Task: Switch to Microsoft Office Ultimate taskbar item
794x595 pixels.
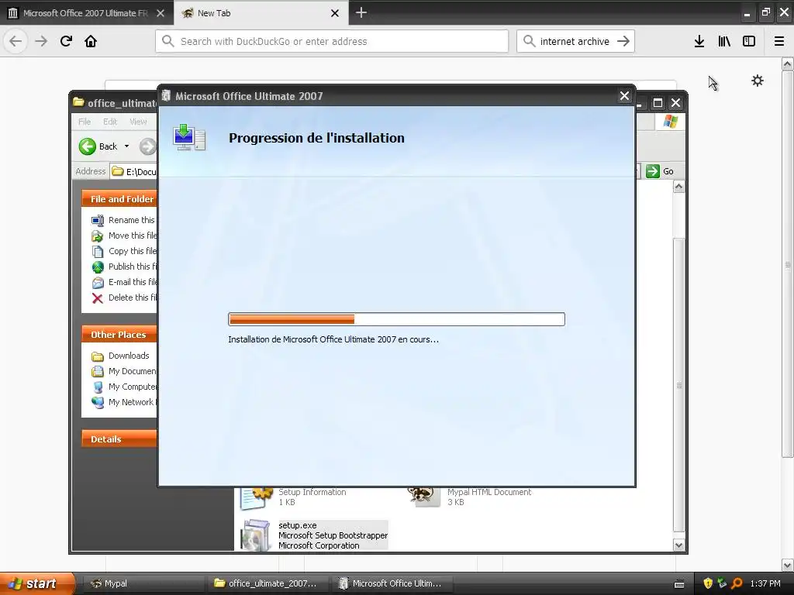Action: point(392,583)
